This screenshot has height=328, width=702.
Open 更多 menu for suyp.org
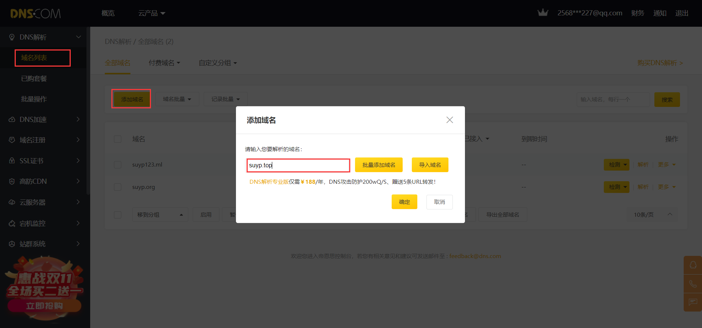click(666, 187)
